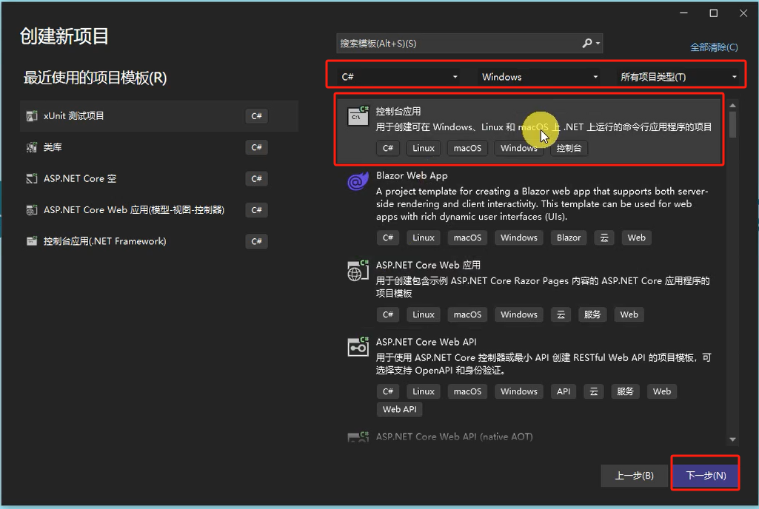Click the 最近使用的项目模板 heading

pos(96,78)
